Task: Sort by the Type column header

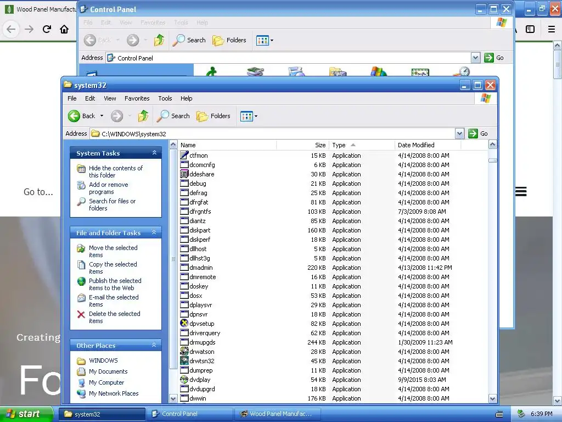Action: point(361,145)
